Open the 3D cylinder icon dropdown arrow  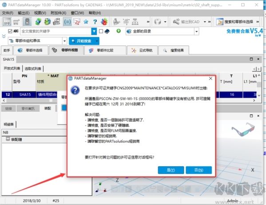coord(165,22)
